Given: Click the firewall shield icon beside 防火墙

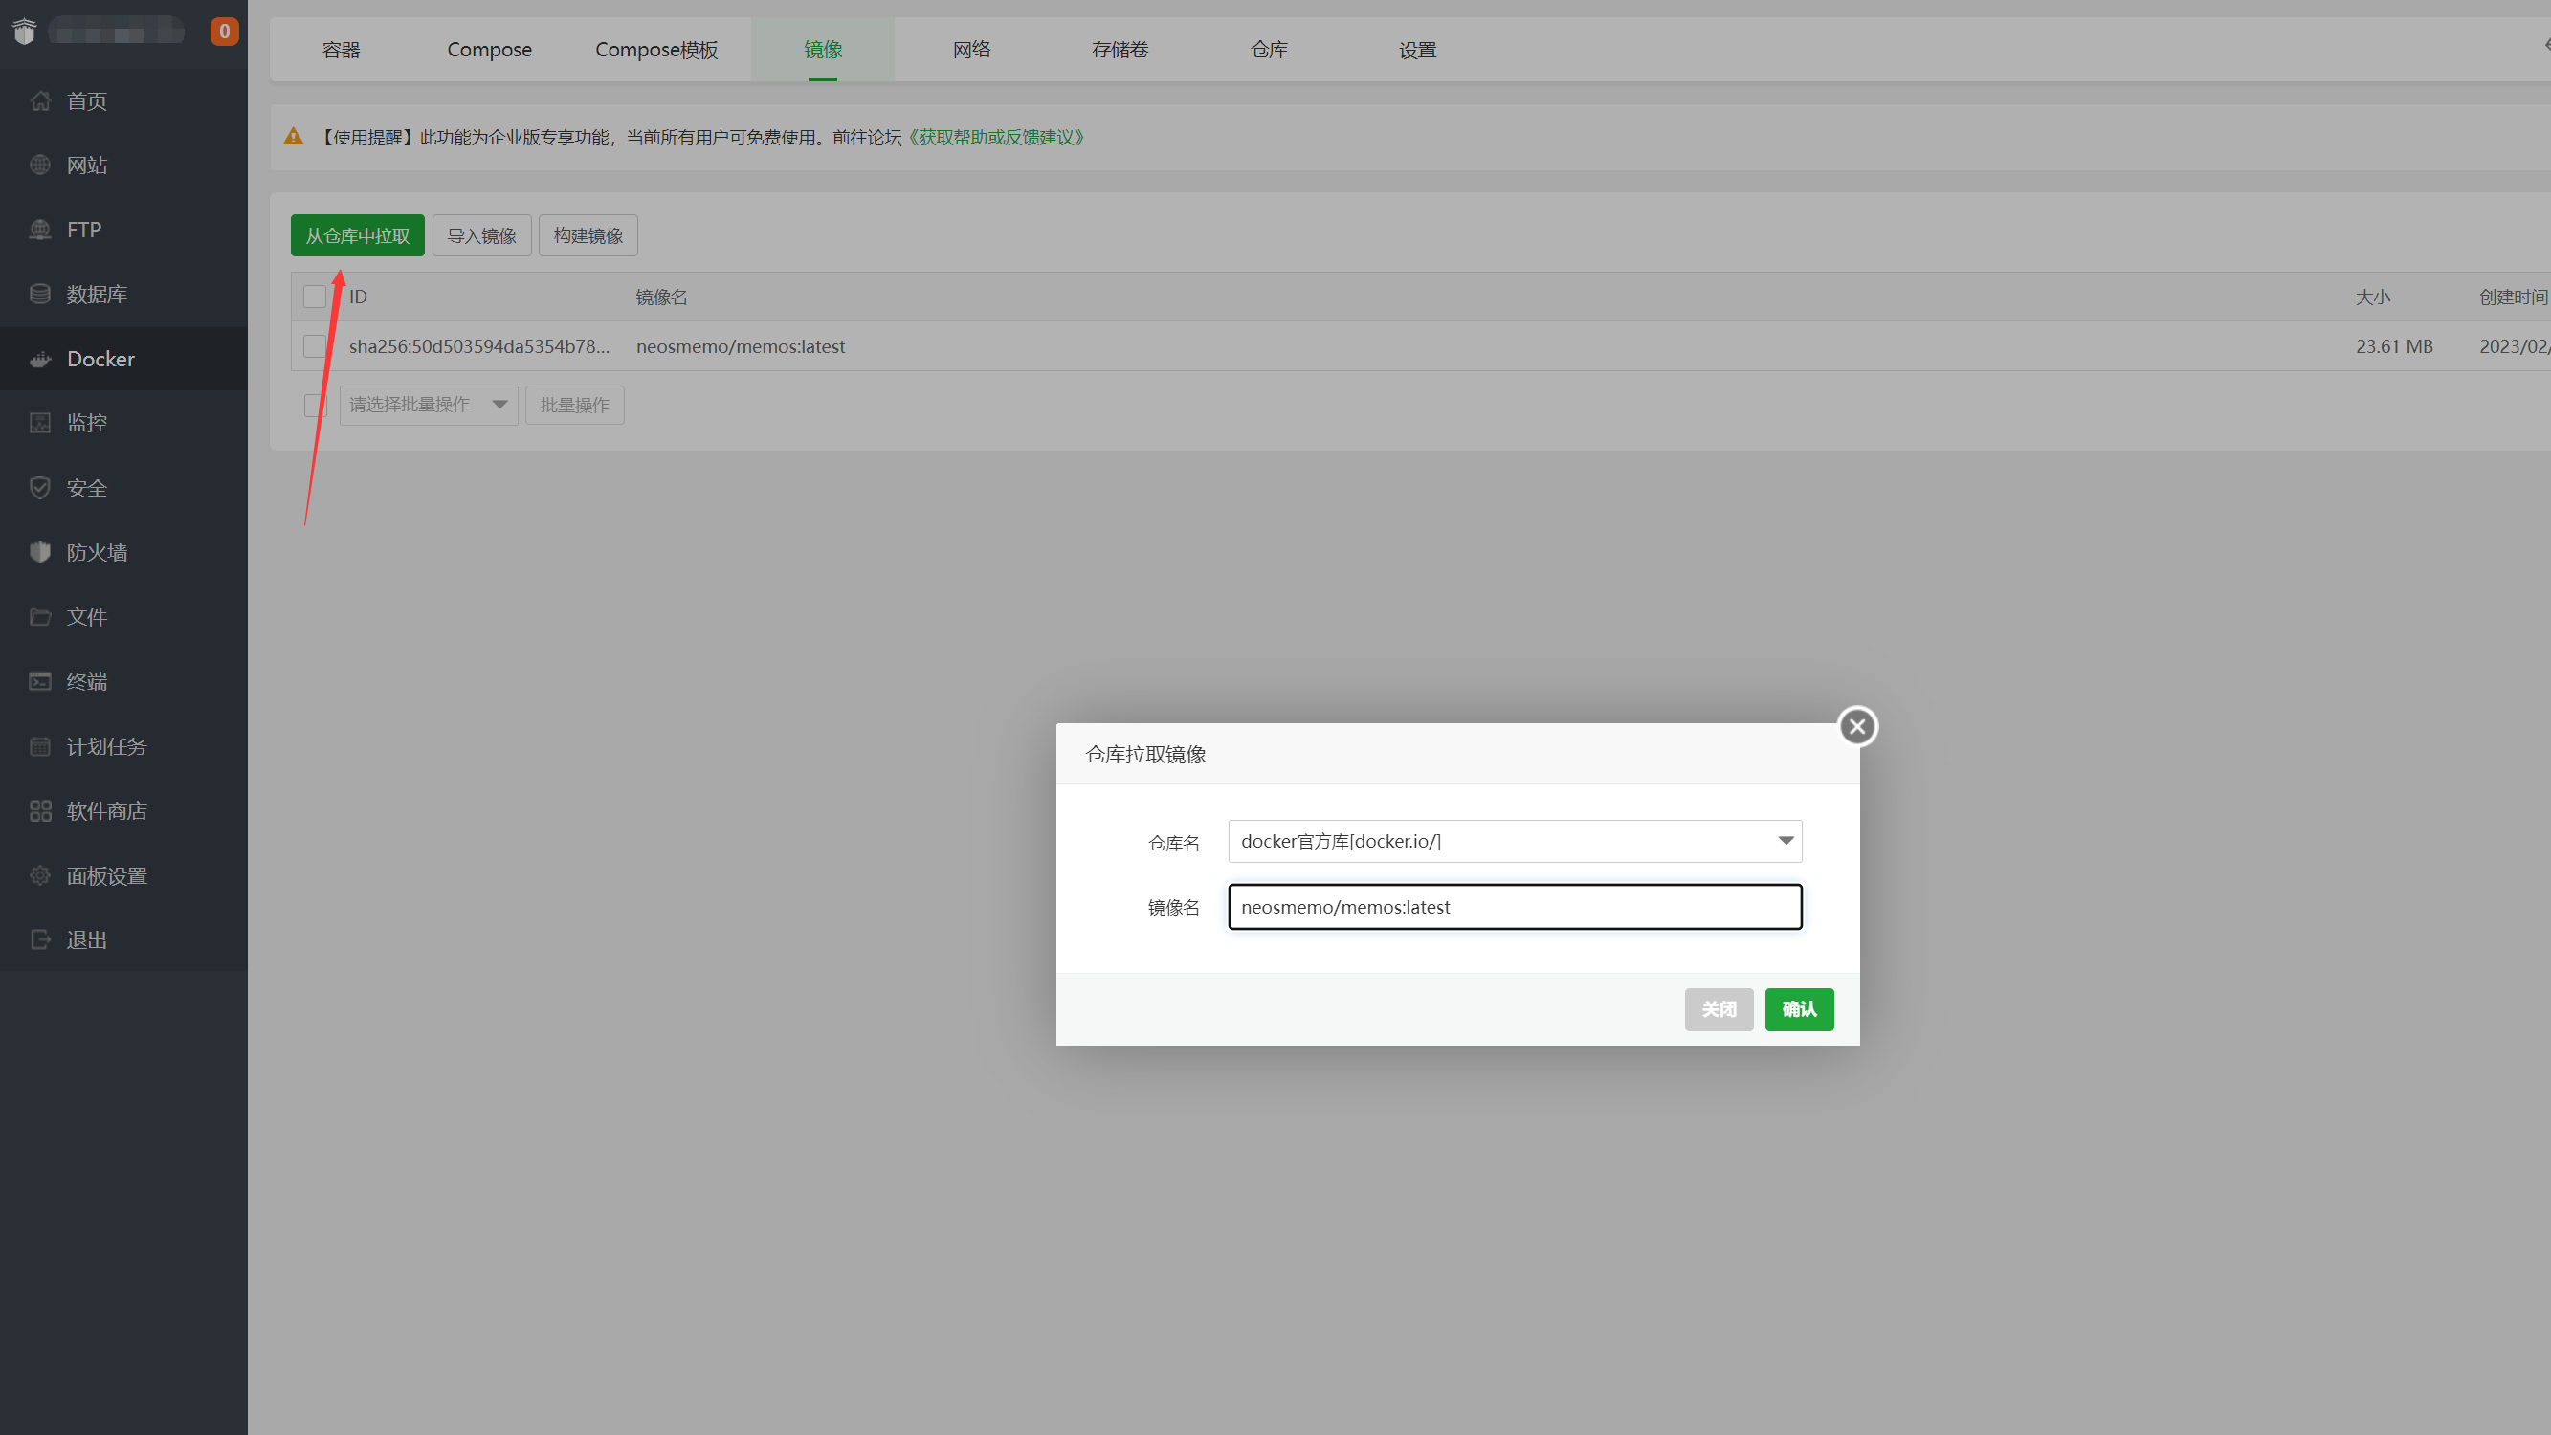Looking at the screenshot, I should (x=39, y=553).
